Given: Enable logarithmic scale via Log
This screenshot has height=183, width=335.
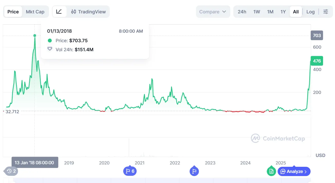Looking at the screenshot, I should pos(310,12).
